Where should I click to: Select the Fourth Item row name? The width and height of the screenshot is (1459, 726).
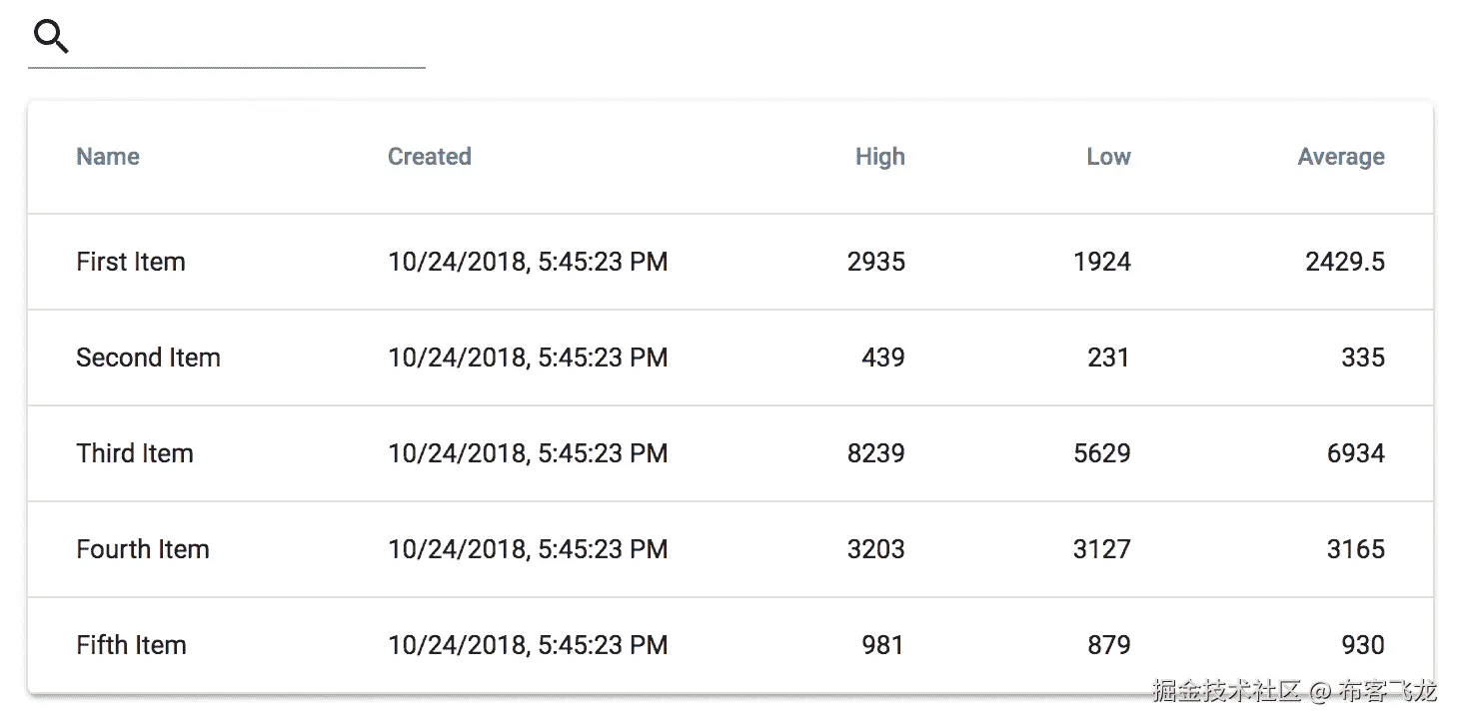tap(143, 549)
